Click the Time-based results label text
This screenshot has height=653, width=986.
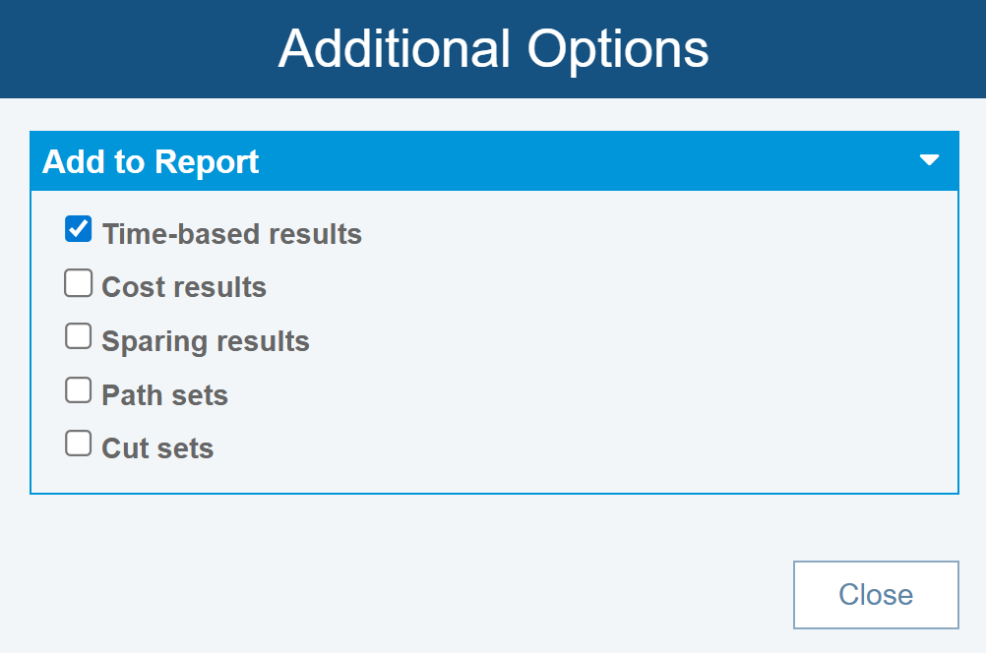click(231, 235)
